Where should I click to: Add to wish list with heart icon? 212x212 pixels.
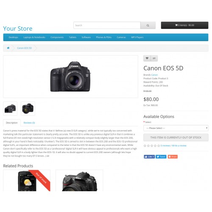tap(147, 58)
